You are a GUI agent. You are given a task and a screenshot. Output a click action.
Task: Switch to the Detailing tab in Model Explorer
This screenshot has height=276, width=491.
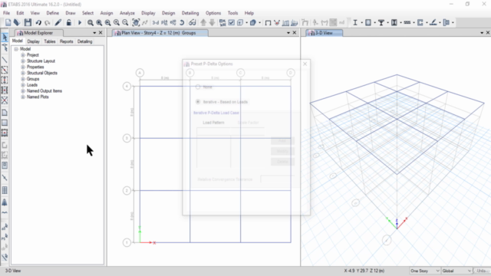click(85, 41)
